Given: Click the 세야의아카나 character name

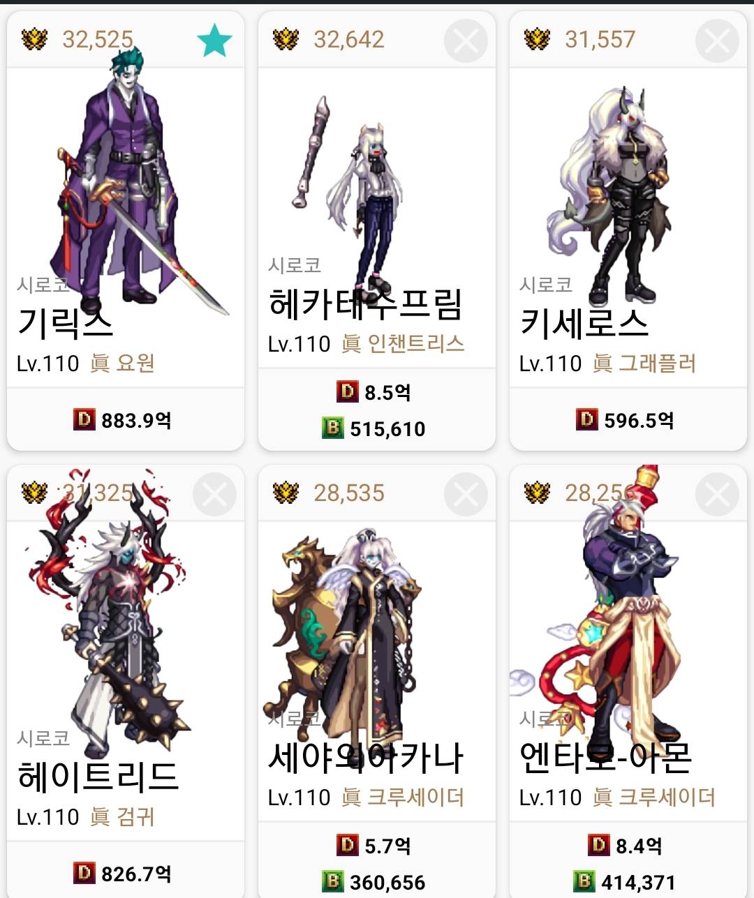Looking at the screenshot, I should [365, 757].
